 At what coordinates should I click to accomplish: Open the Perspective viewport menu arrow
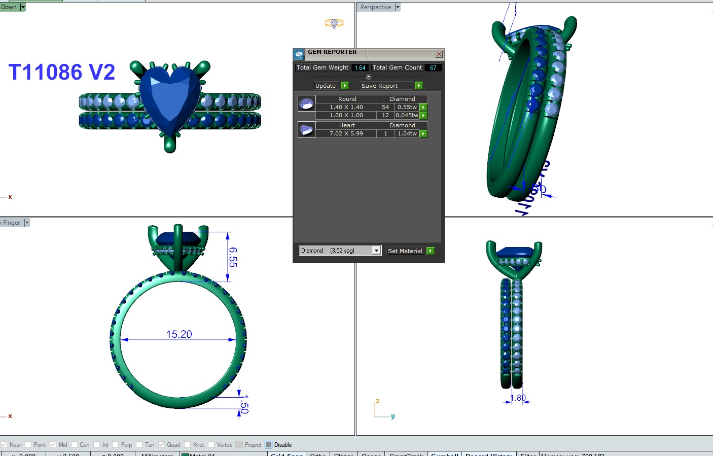tap(398, 7)
